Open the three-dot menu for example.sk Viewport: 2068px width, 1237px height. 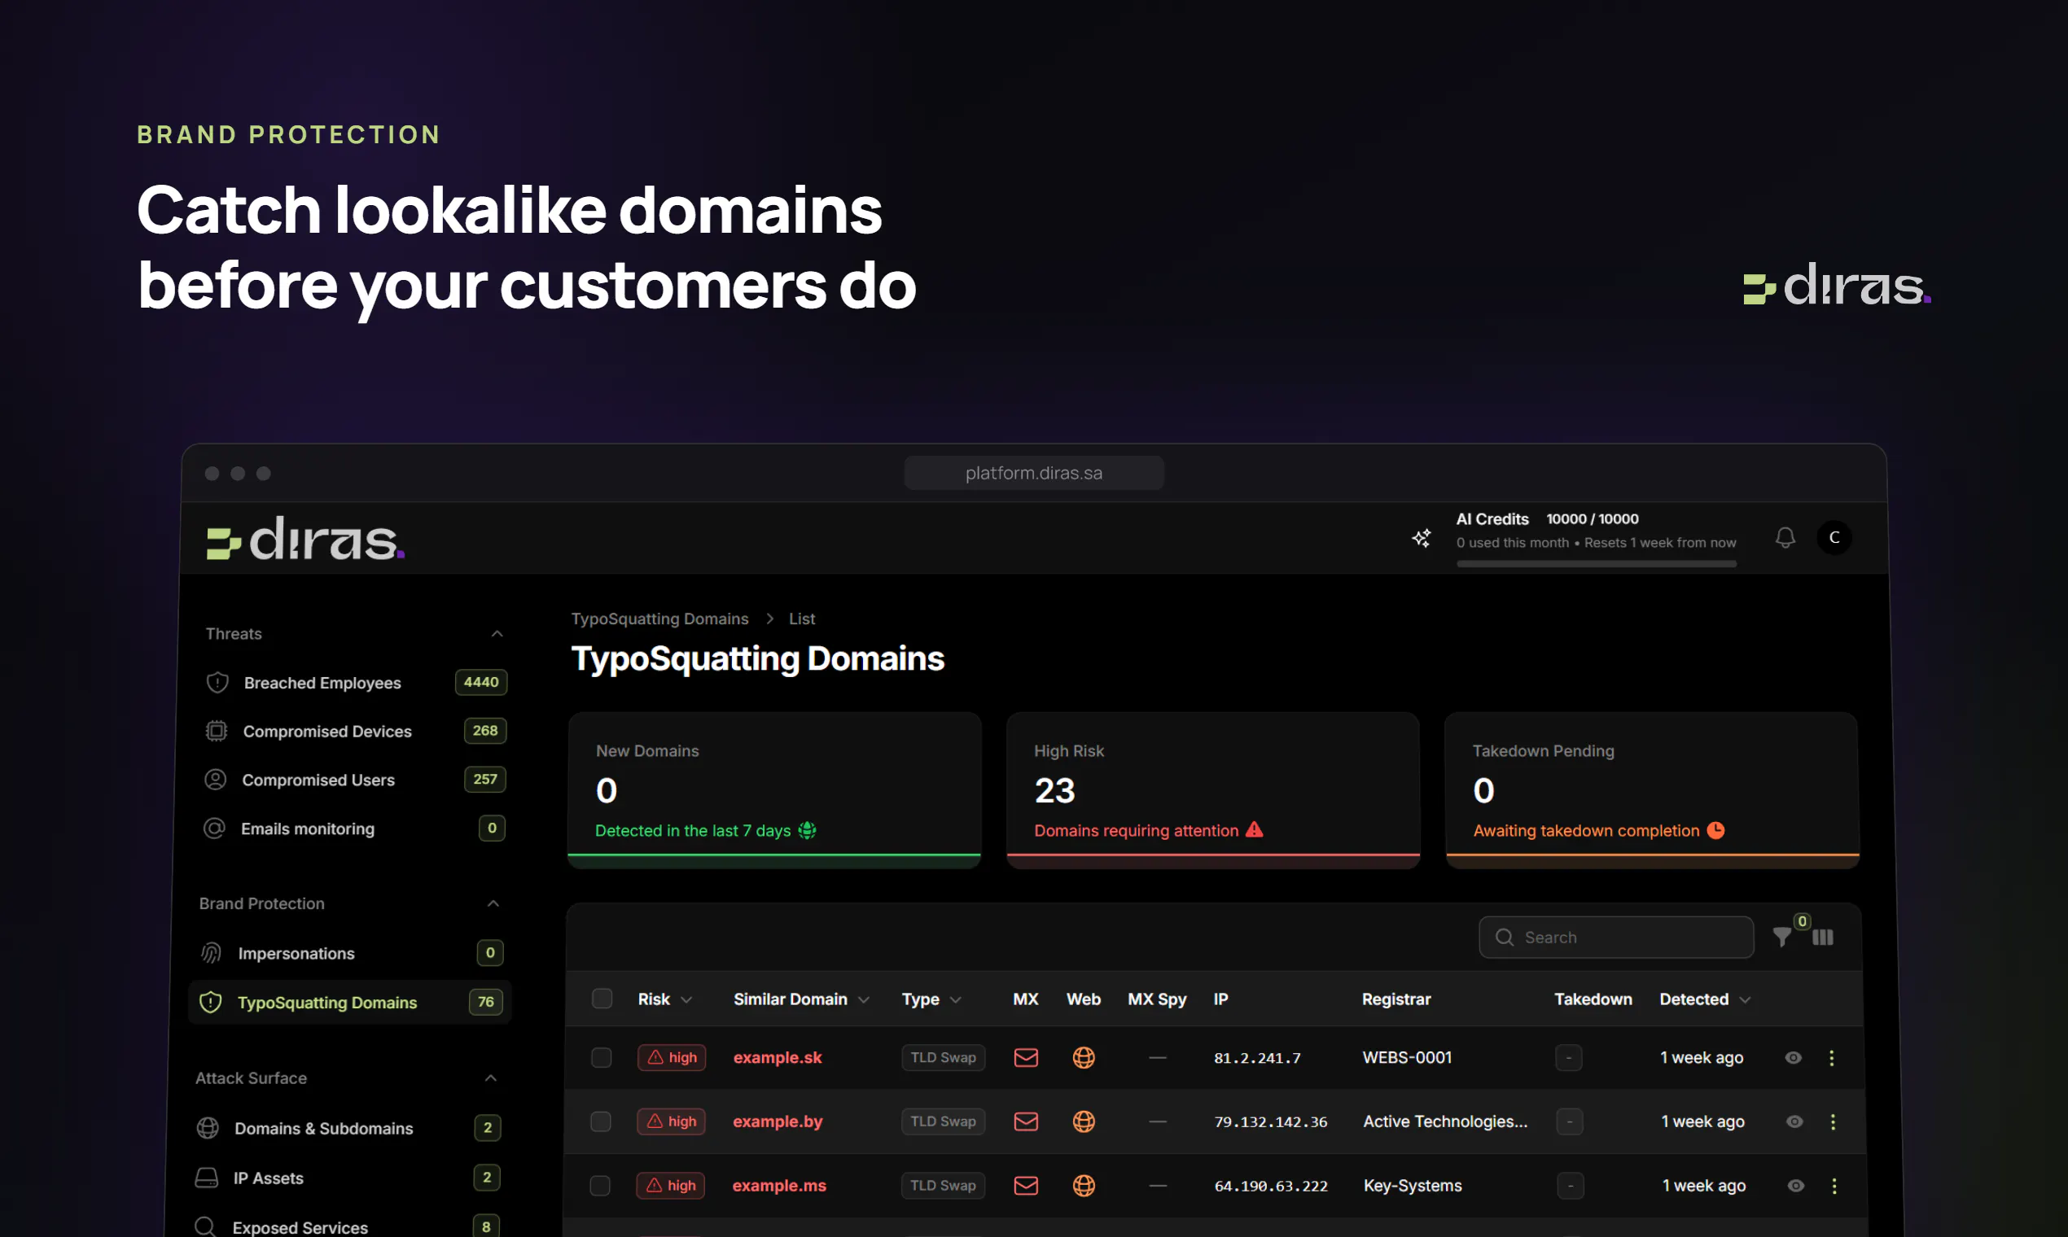click(x=1831, y=1058)
